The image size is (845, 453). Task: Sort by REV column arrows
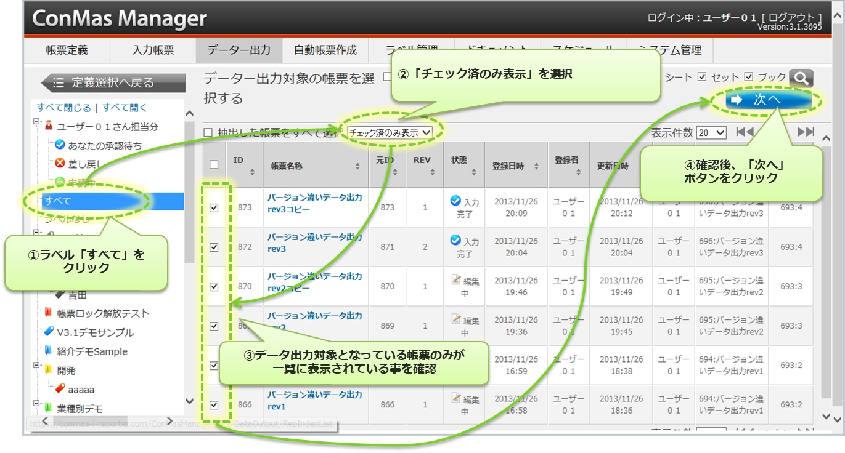point(434,172)
